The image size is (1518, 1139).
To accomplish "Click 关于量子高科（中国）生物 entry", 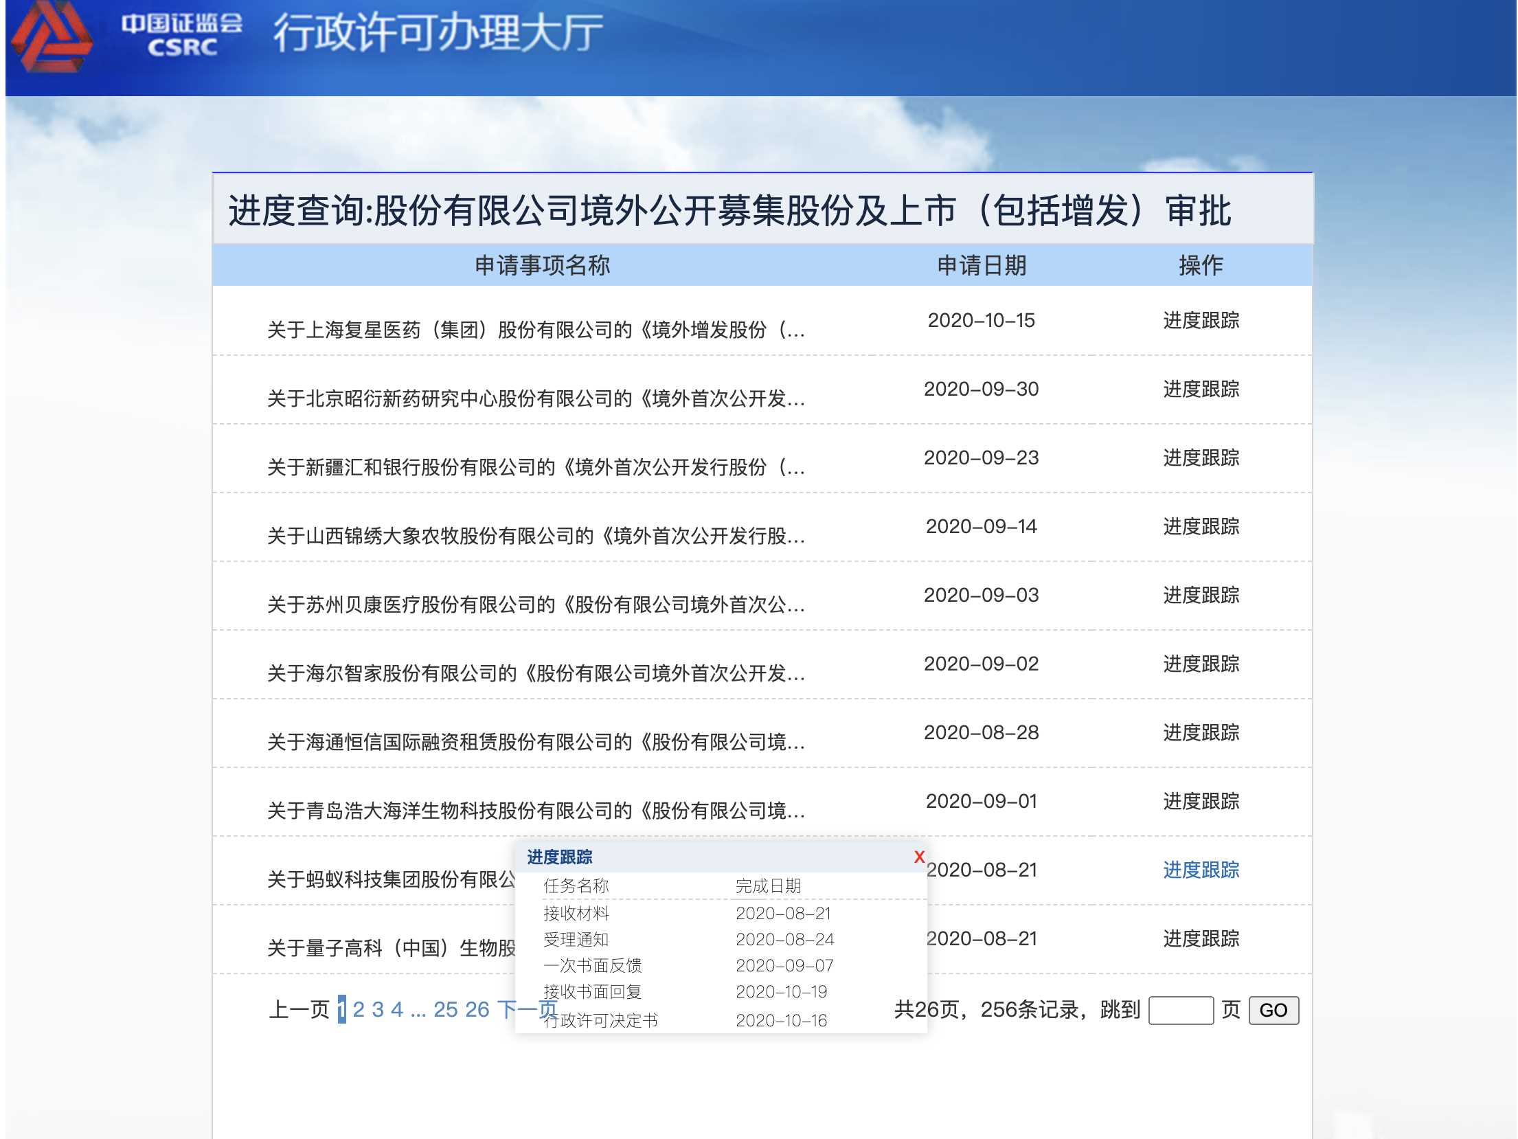I will pyautogui.click(x=391, y=948).
